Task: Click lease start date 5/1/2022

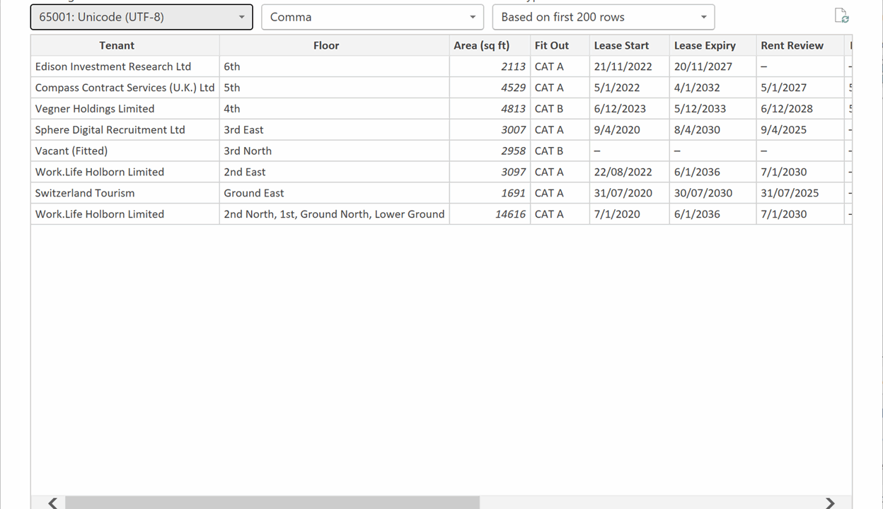Action: click(x=629, y=88)
